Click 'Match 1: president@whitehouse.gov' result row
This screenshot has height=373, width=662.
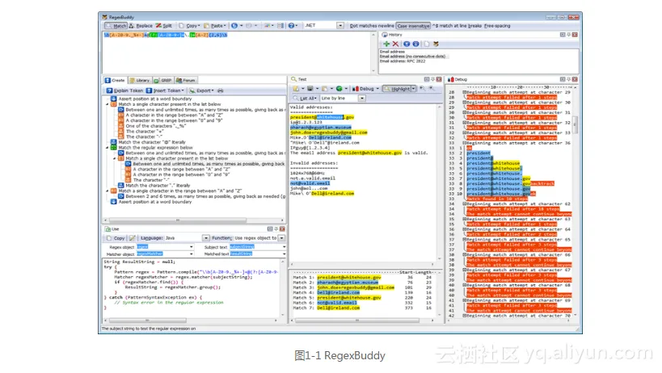point(363,278)
